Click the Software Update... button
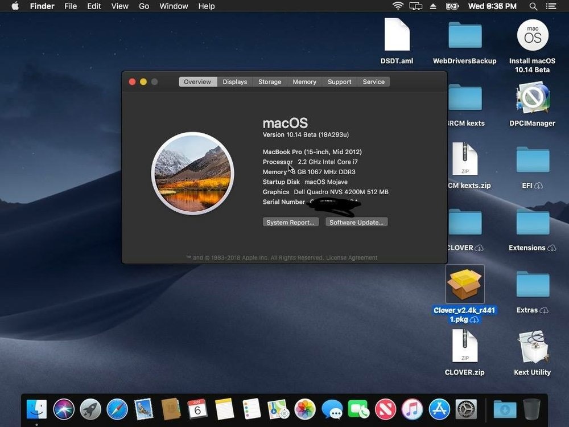Image resolution: width=569 pixels, height=427 pixels. click(357, 222)
